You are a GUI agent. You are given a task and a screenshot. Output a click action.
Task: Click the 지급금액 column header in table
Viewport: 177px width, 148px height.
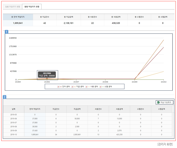coord(77,109)
